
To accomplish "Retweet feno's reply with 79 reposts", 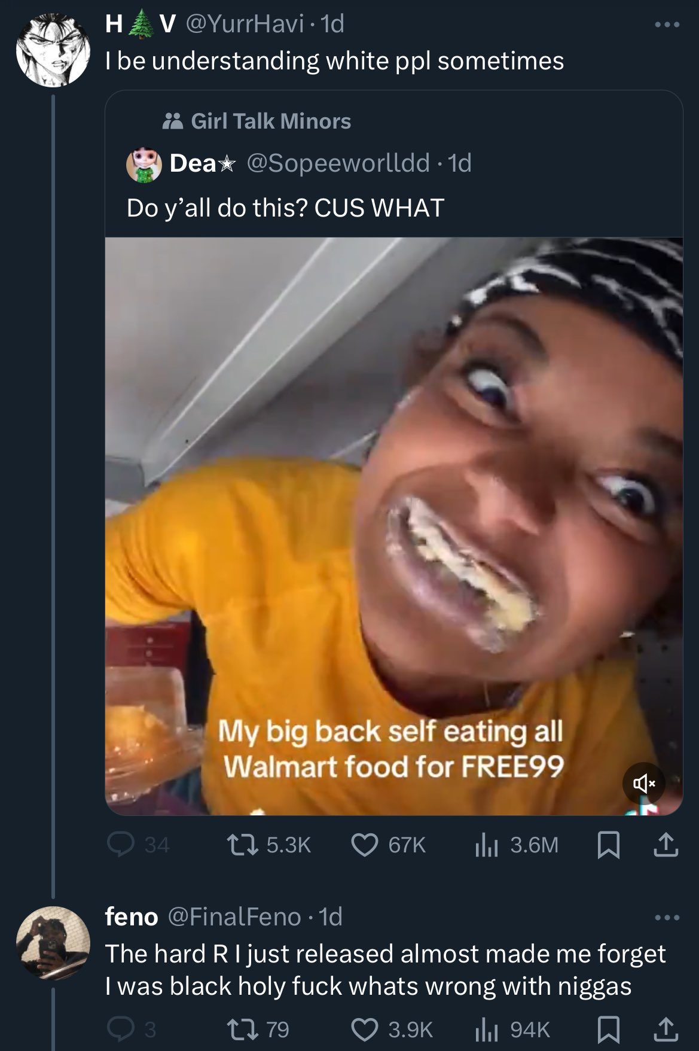I will point(260,1029).
